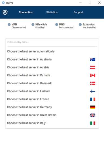Select best server in Italy option
The image size is (104, 142).
tap(52, 123)
